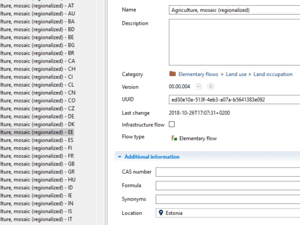300x225 pixels.
Task: Click the Location field showing Estonia
Action: [x=228, y=213]
